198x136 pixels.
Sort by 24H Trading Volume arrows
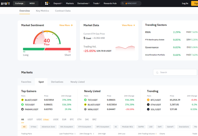(156, 134)
